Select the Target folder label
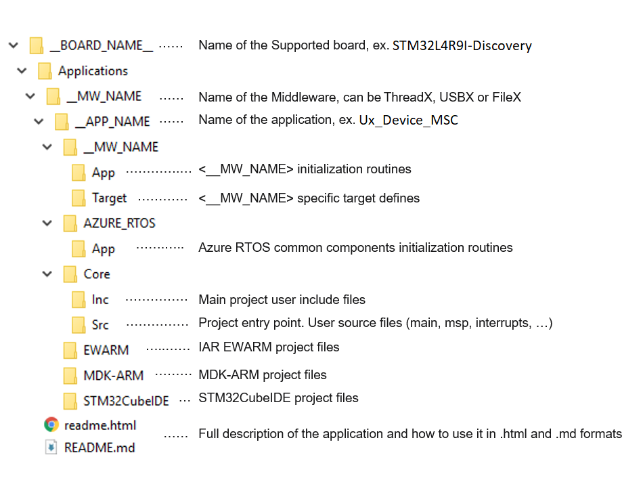The image size is (643, 501). point(109,198)
